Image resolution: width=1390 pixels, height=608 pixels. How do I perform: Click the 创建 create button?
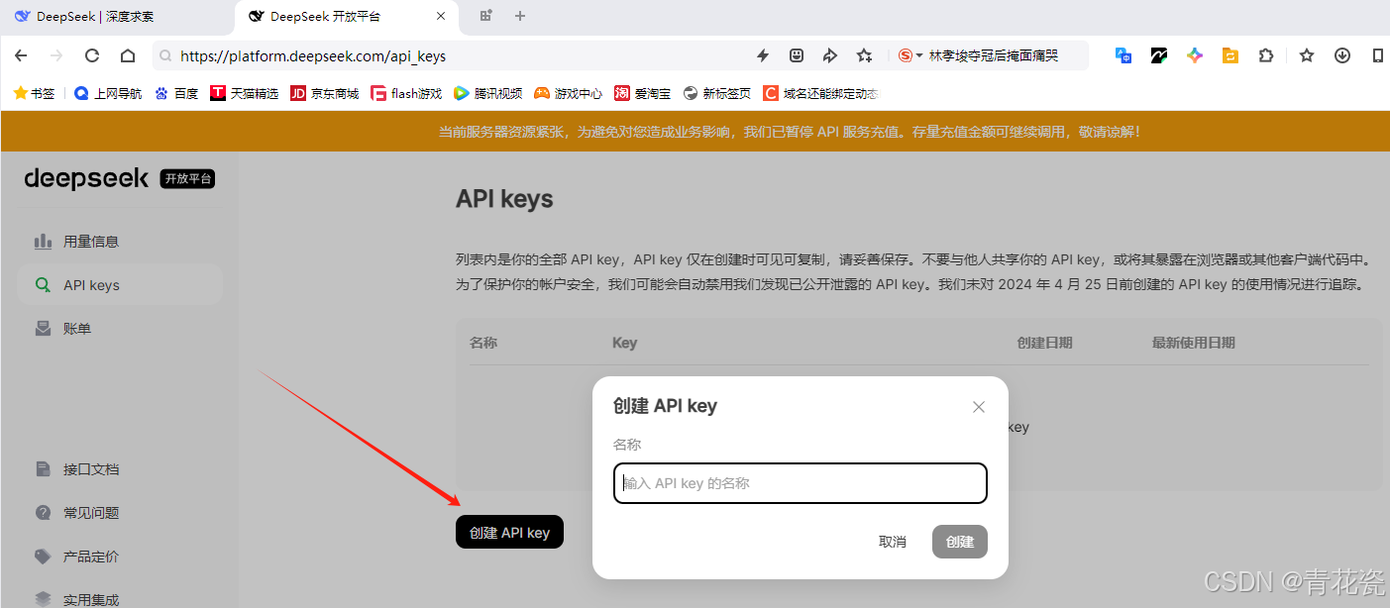[958, 541]
